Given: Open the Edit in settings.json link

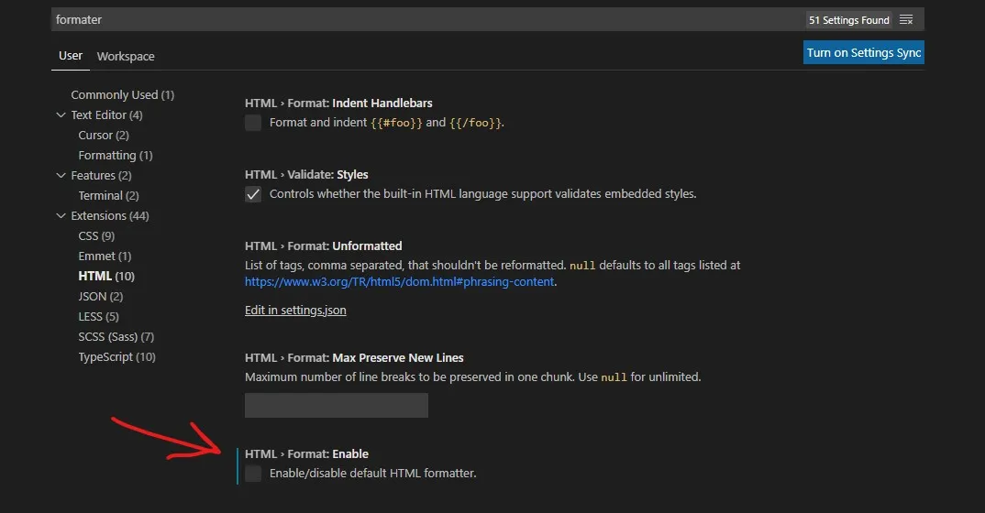Looking at the screenshot, I should [x=295, y=310].
